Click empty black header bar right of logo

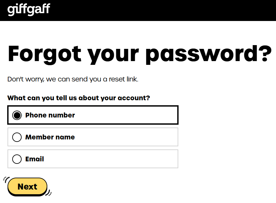pyautogui.click(x=163, y=10)
